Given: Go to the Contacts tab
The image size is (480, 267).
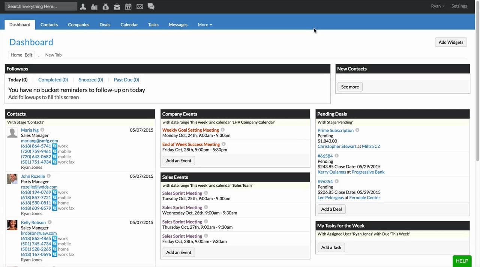Looking at the screenshot, I should tap(49, 25).
